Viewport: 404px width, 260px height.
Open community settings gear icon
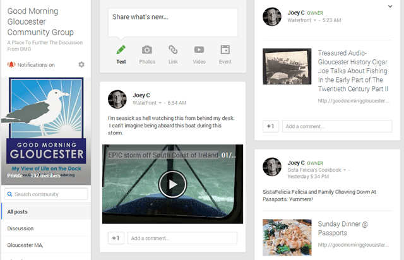[81, 65]
